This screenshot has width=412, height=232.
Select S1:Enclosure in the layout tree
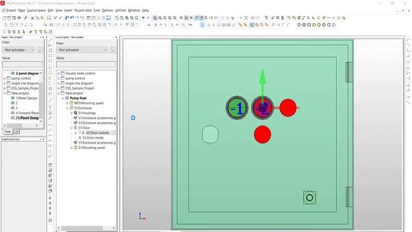click(83, 108)
